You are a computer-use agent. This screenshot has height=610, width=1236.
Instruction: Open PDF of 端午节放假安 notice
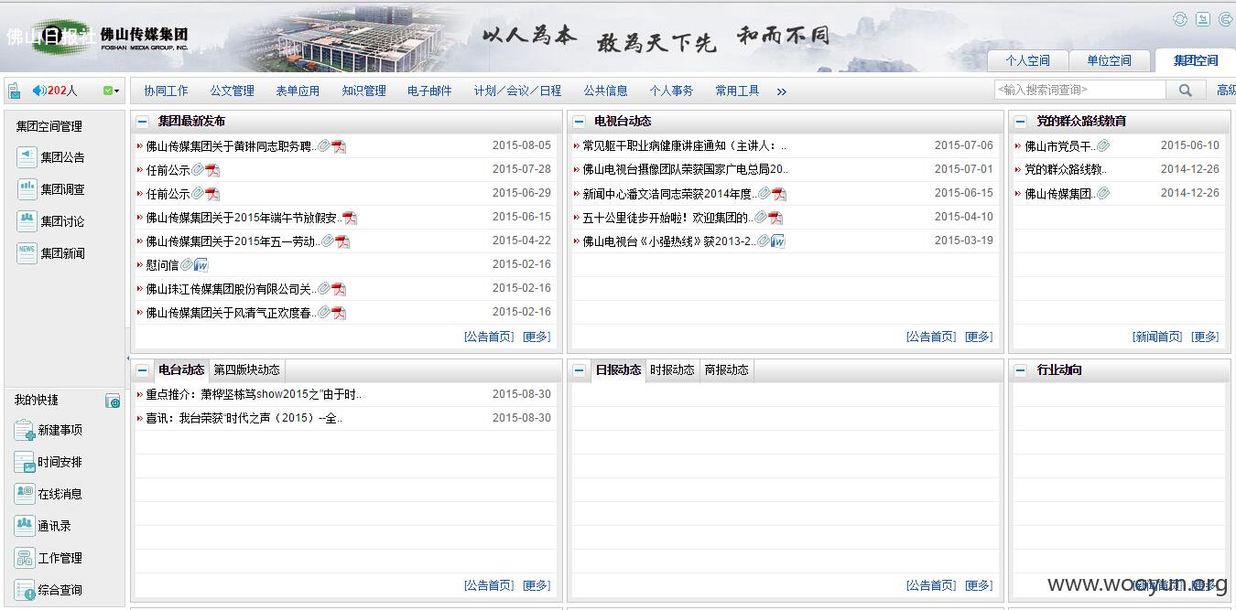click(350, 218)
